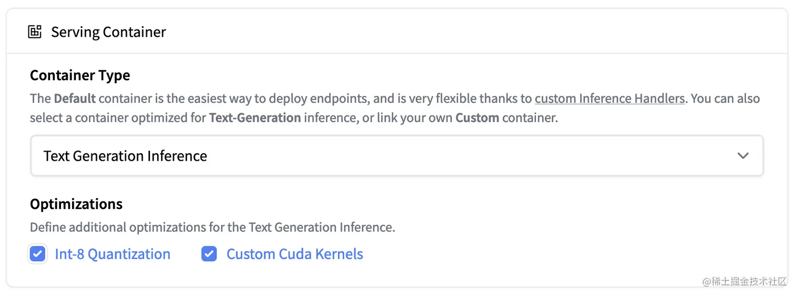Click the dropdown chevron arrow

(x=743, y=156)
